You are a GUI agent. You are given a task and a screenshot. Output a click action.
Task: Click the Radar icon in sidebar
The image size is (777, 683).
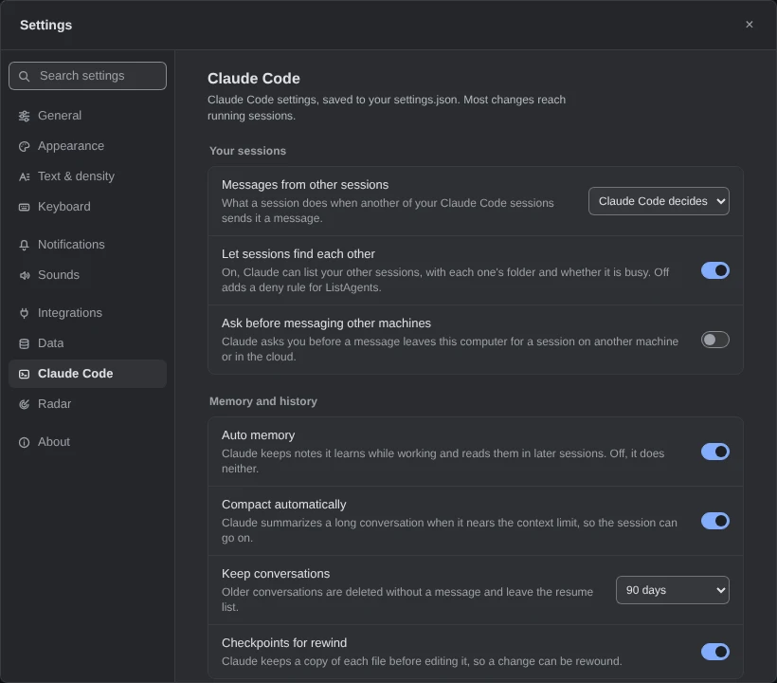(x=24, y=404)
